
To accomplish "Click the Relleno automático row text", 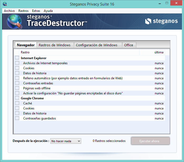I will click(73, 78).
